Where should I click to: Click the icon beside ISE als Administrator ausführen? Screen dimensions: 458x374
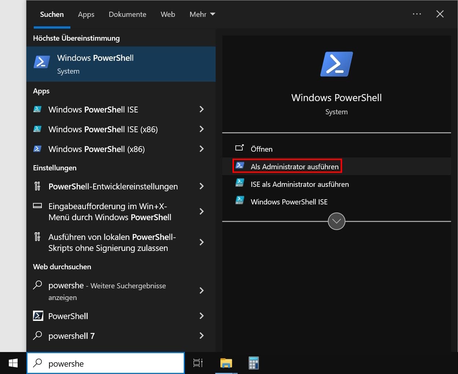pyautogui.click(x=240, y=183)
